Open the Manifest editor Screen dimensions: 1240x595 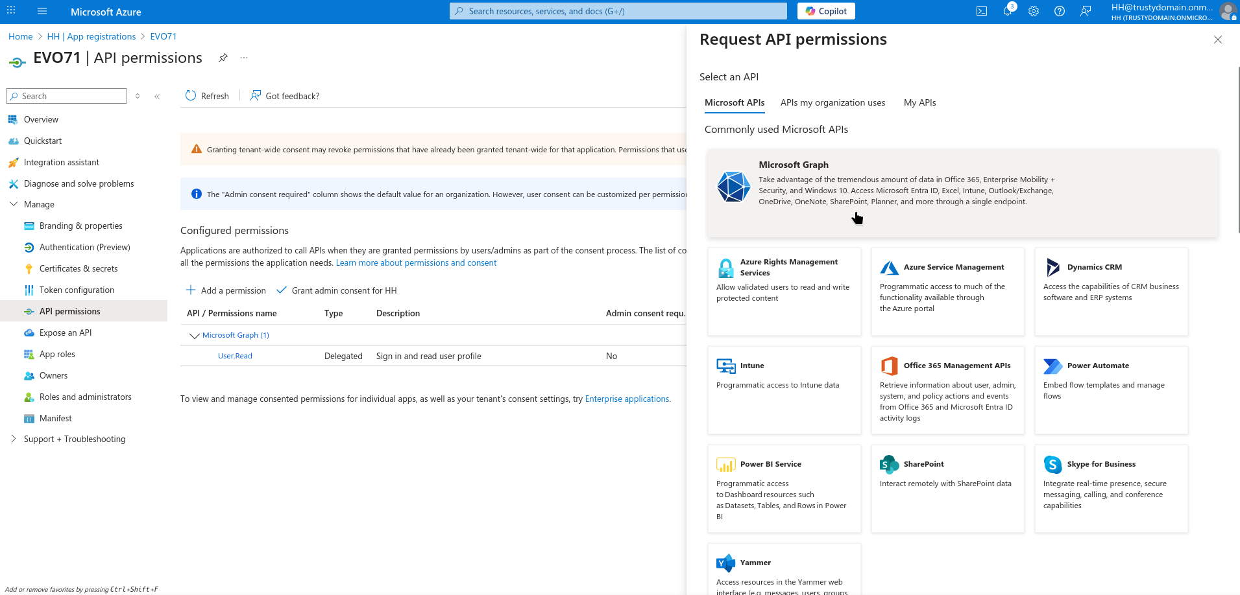56,418
